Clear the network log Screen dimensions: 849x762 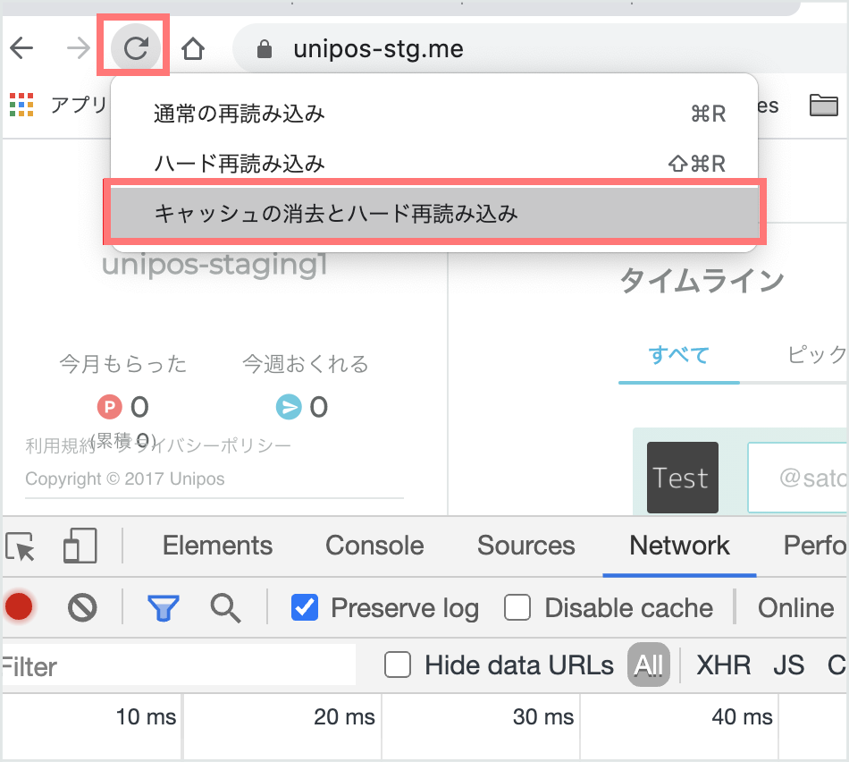(82, 607)
